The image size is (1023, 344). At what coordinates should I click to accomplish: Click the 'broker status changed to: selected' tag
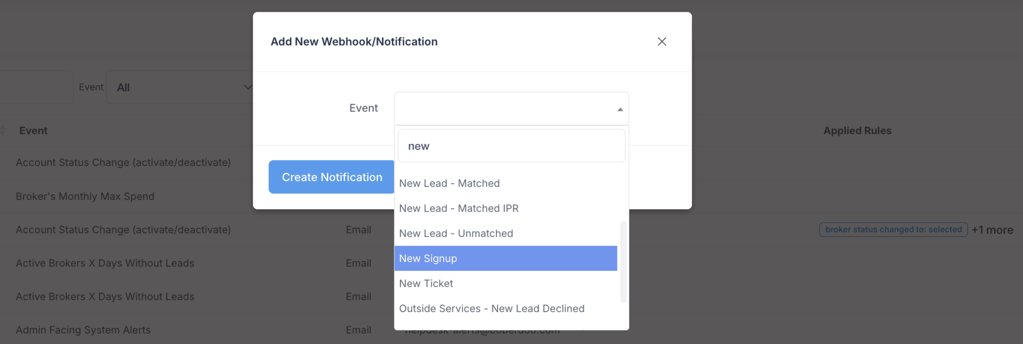893,229
